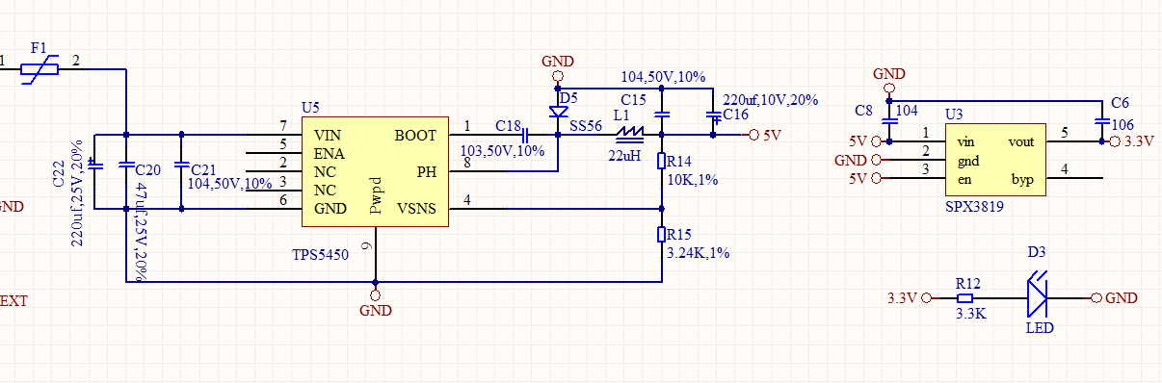Screen dimensions: 1162x383
Task: Select the SPX3819 regulator body U3
Action: [996, 159]
